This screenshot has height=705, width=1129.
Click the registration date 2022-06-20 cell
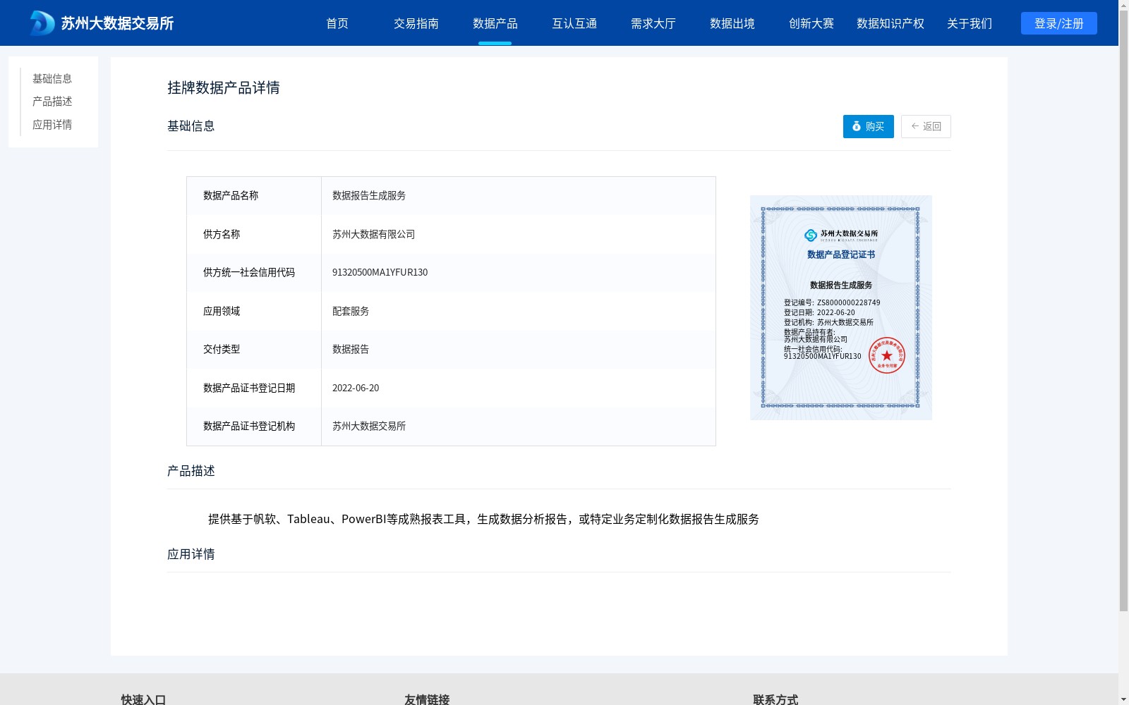click(x=356, y=388)
